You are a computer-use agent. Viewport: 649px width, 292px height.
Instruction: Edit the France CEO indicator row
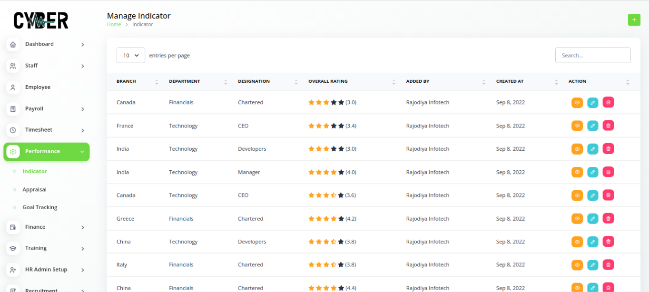(592, 126)
